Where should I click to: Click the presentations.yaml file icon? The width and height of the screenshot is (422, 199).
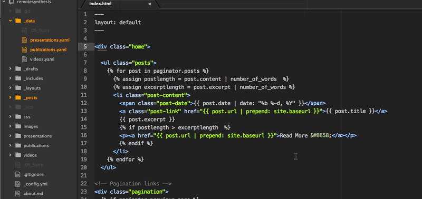pyautogui.click(x=24, y=40)
